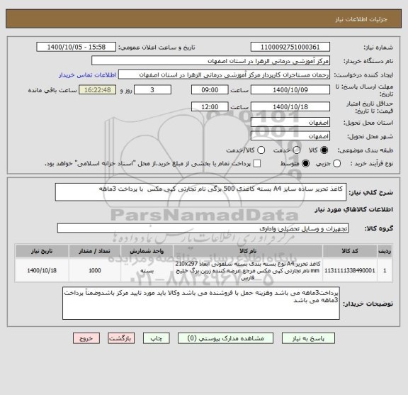Choose the متوسط purchase type radio

pyautogui.click(x=305, y=164)
